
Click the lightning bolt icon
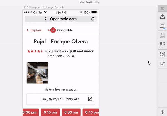(x=163, y=112)
